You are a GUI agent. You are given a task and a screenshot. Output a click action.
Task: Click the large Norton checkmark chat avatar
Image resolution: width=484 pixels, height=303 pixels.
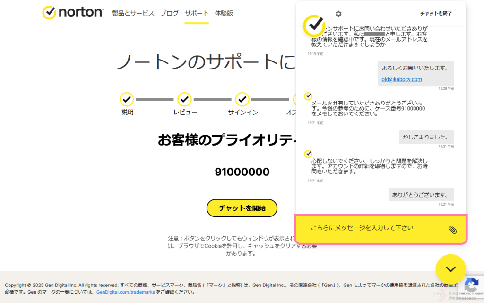[x=314, y=26]
